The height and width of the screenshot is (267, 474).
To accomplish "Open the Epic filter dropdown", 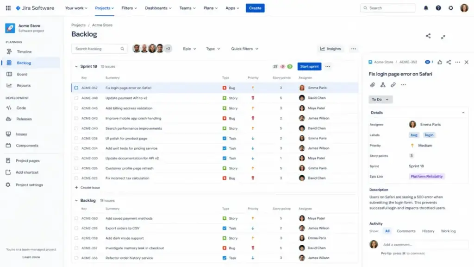I will [x=189, y=49].
